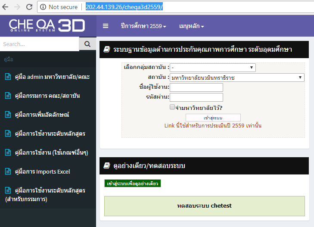Click the รหัสผ่าน password field
The width and height of the screenshot is (314, 227).
196,97
